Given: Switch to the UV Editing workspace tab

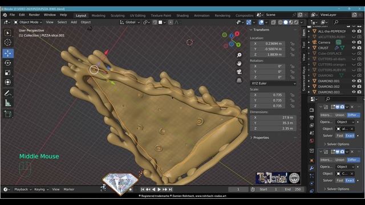Looking at the screenshot, I should (x=137, y=15).
